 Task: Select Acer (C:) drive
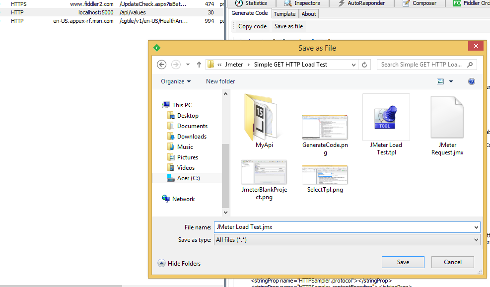[187, 178]
